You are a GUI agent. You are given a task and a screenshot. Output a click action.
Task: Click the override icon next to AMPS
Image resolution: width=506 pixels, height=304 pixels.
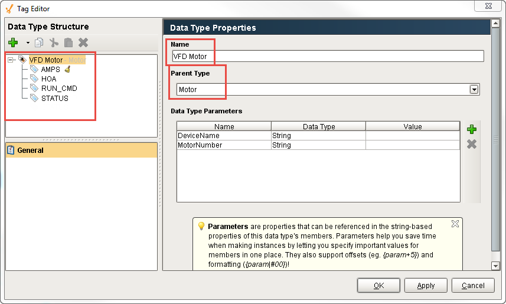click(x=67, y=70)
